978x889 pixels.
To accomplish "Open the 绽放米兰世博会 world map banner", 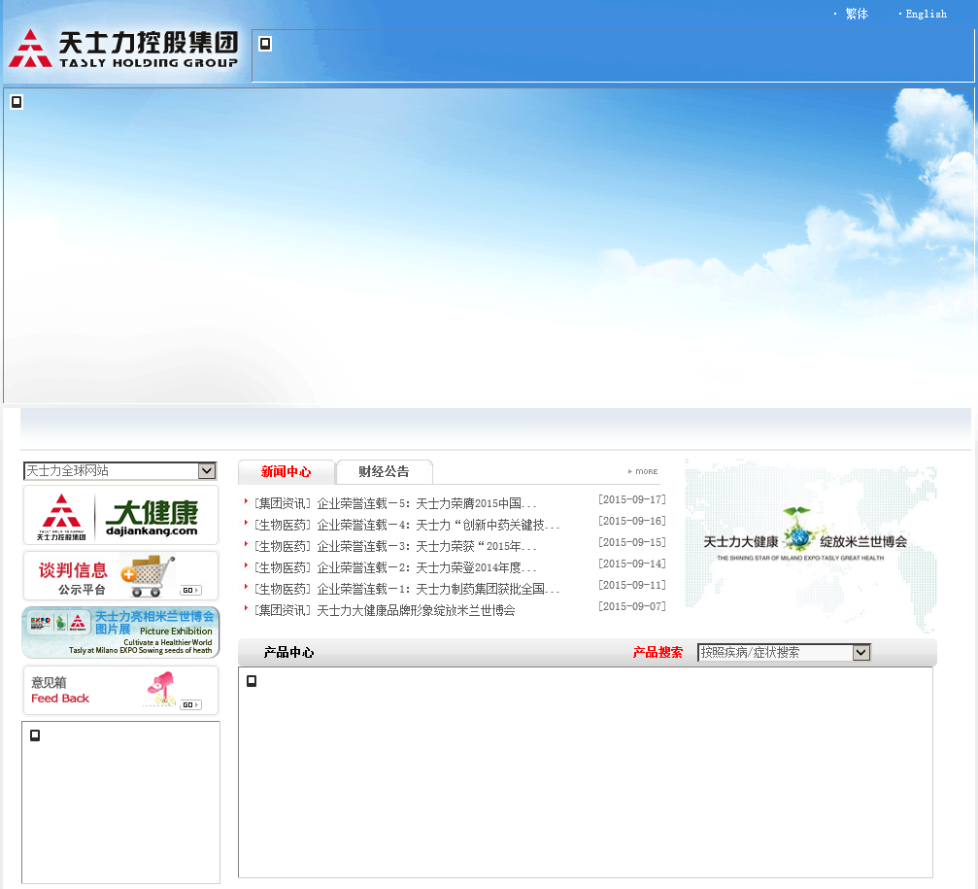I will click(x=810, y=546).
